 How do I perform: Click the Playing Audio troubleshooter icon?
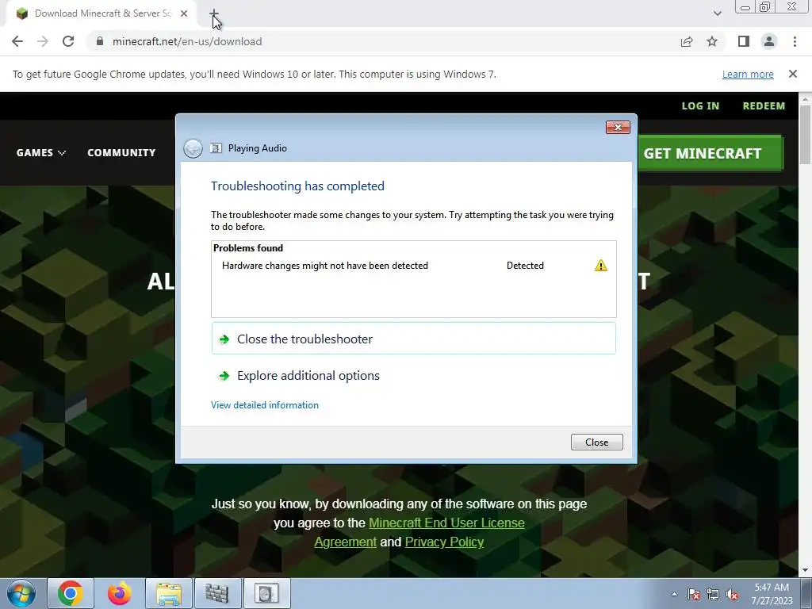coord(216,148)
